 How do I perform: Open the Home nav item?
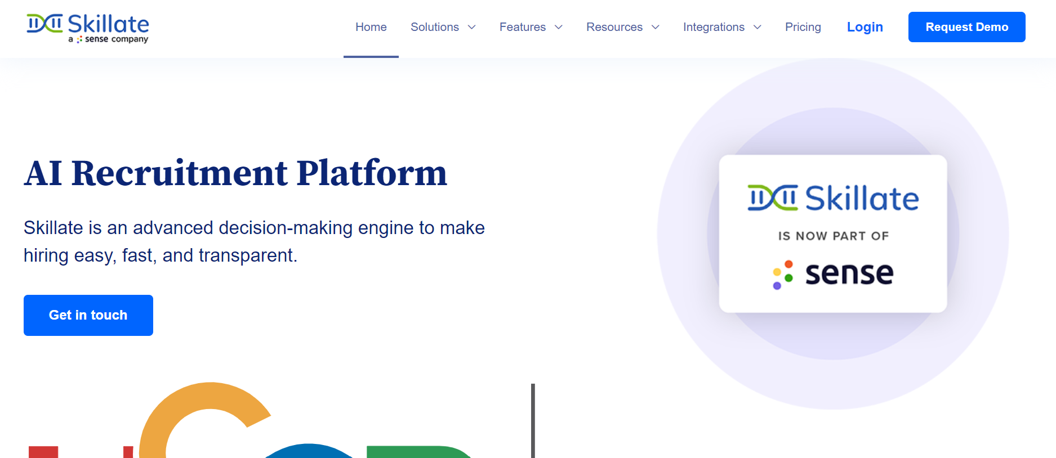[x=371, y=27]
